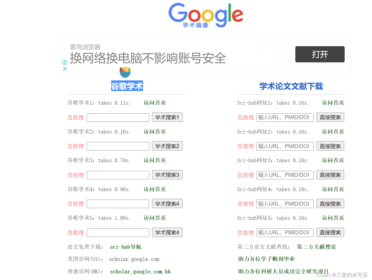Click the fruit bowl icon above 谷歌学术

125,72
